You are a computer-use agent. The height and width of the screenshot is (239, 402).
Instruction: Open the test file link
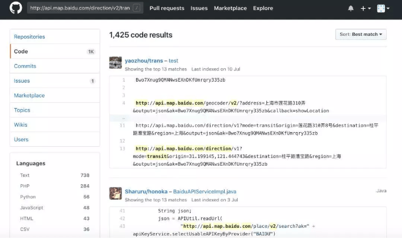(173, 60)
